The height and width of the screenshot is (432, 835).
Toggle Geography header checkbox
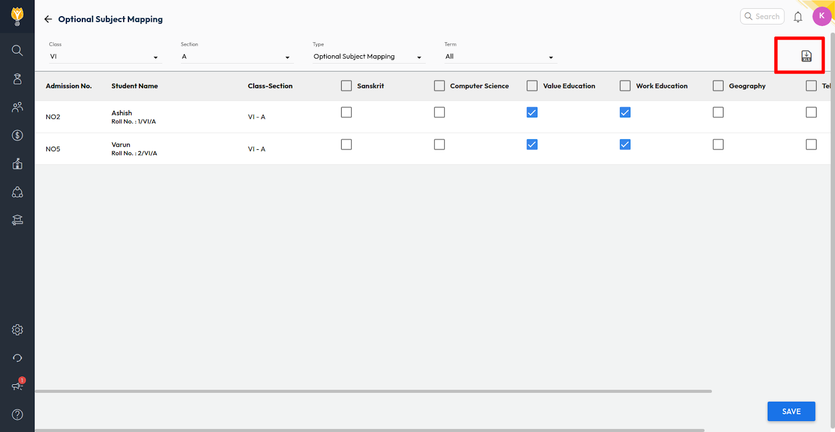(718, 86)
